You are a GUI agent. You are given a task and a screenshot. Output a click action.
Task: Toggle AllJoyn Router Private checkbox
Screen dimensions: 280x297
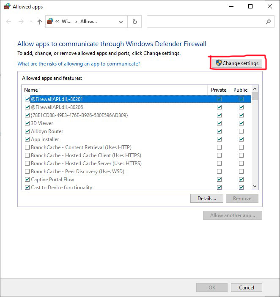pos(220,131)
